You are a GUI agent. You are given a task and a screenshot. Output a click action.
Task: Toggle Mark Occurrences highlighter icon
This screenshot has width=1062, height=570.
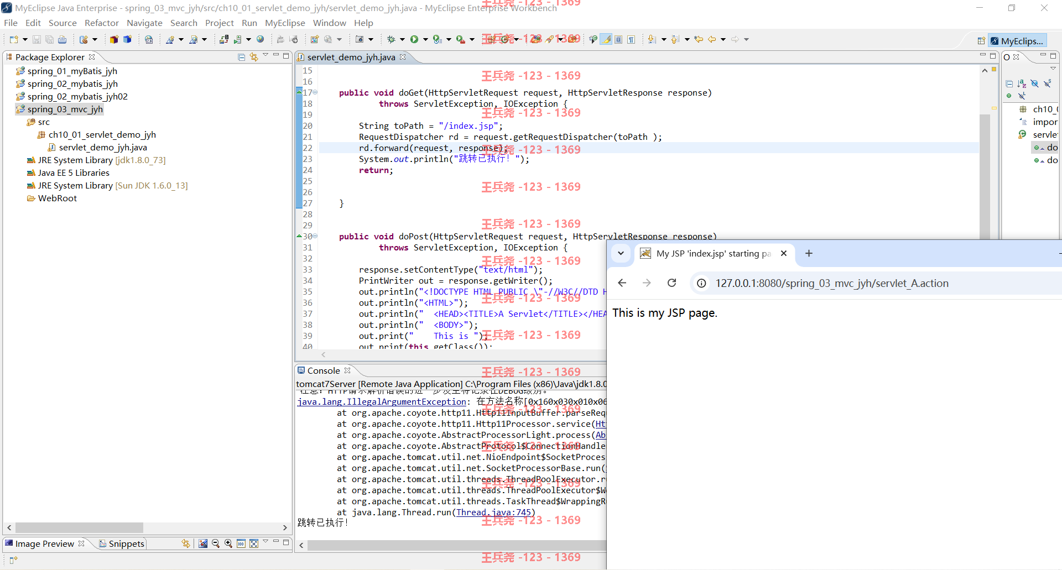tap(607, 39)
